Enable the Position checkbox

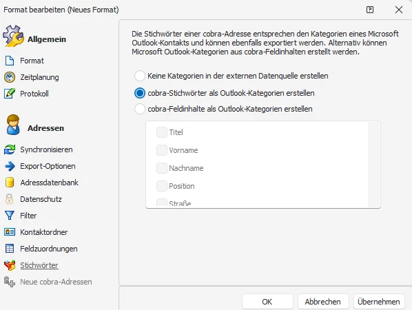click(162, 186)
